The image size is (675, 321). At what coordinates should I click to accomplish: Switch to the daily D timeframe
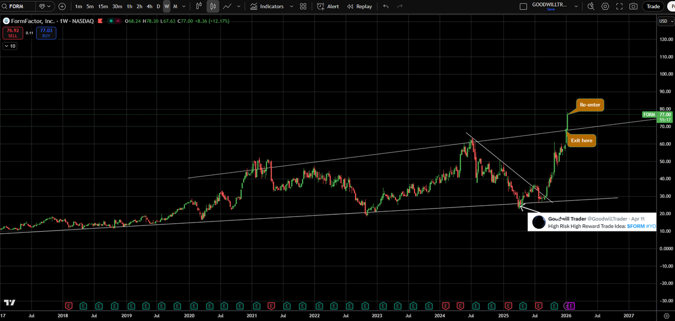[x=158, y=7]
